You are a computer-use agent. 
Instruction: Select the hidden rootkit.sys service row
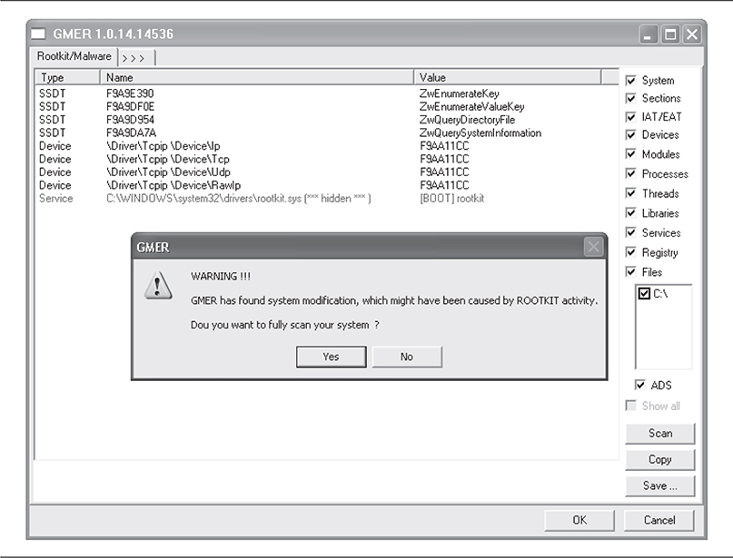pos(326,198)
